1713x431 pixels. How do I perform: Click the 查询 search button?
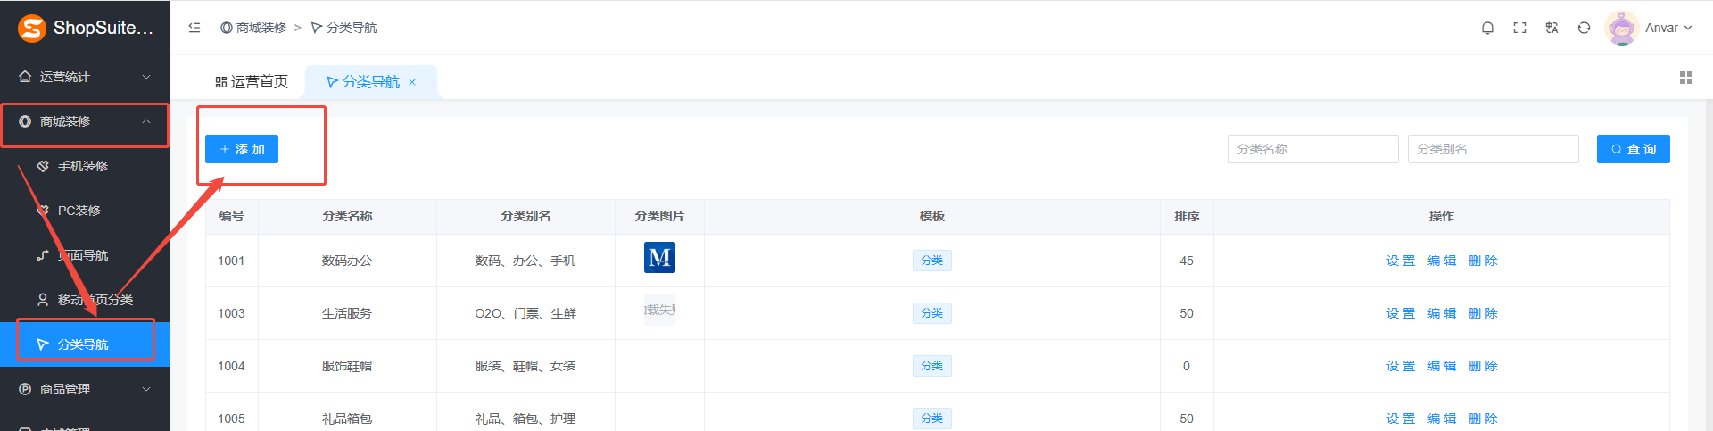1633,149
